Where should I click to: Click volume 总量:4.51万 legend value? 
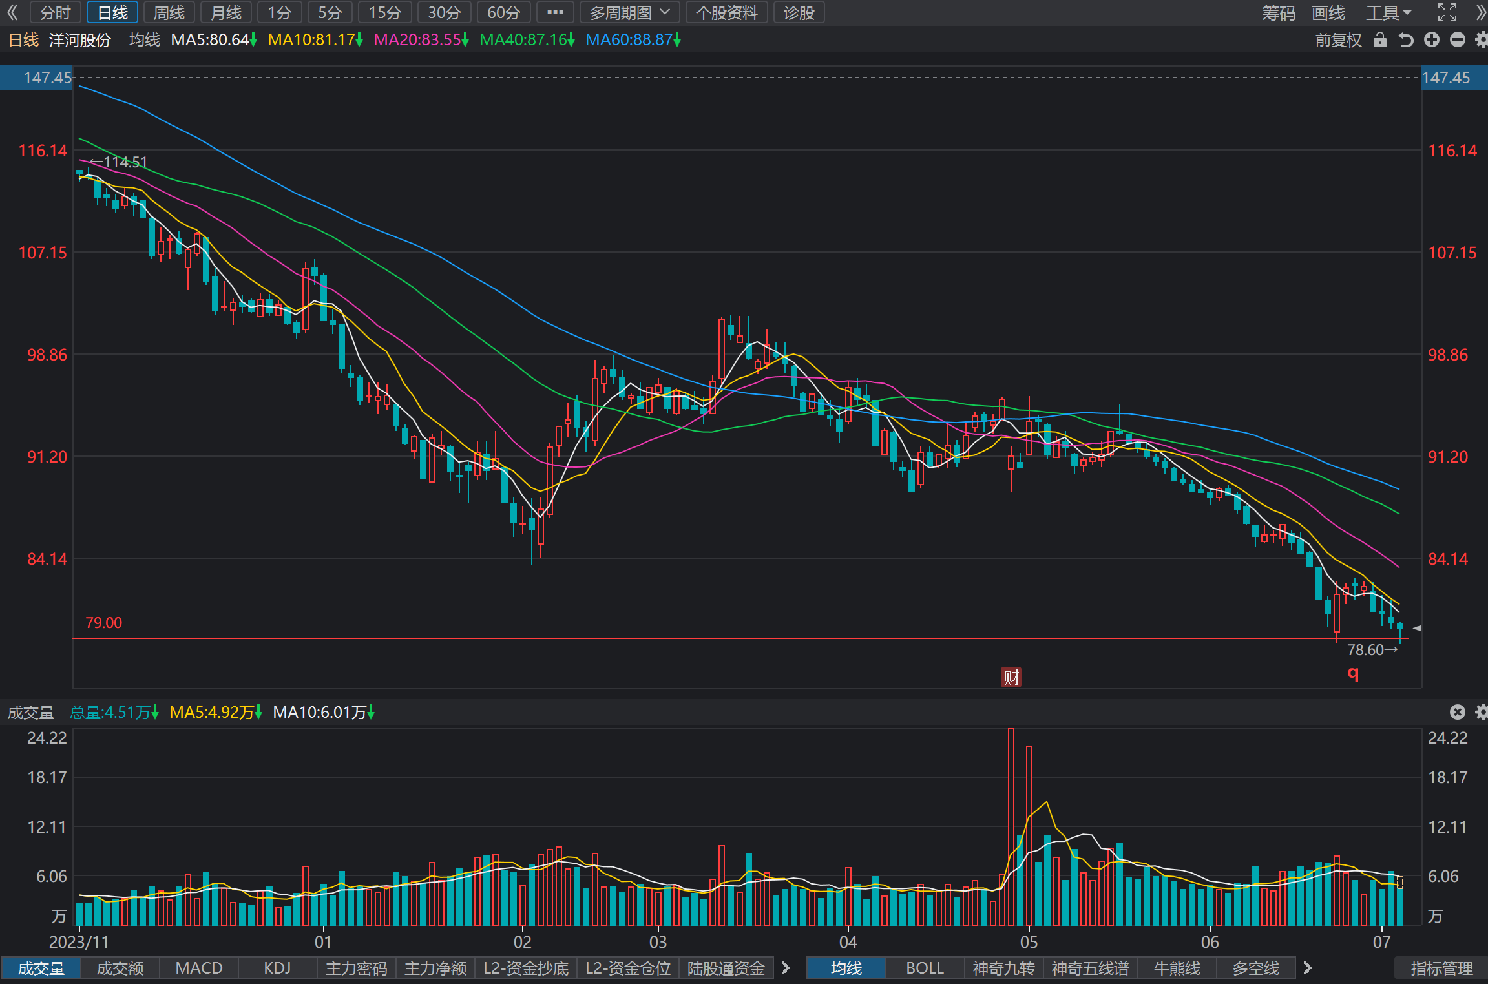tap(114, 712)
